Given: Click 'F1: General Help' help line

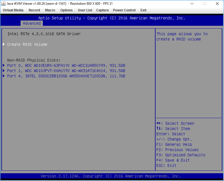Looking at the screenshot, I should coord(174,144).
